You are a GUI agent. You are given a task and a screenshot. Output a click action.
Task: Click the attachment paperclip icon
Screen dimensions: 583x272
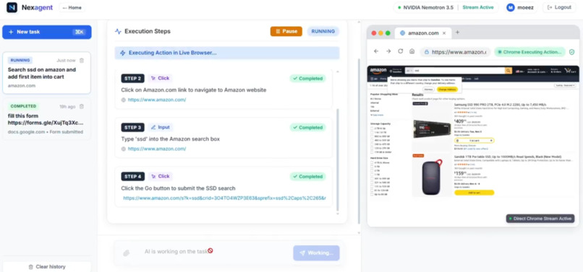[x=127, y=253]
